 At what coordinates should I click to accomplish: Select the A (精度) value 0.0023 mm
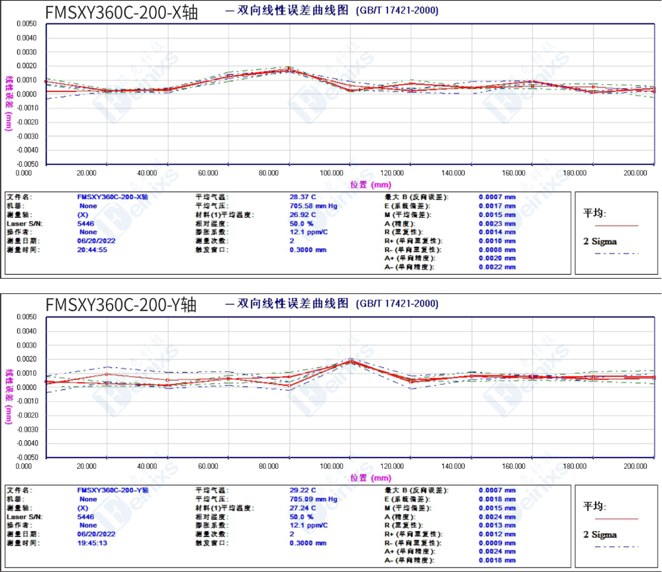[496, 224]
